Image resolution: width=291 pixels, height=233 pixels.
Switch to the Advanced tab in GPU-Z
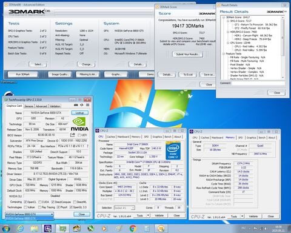pos(41,106)
